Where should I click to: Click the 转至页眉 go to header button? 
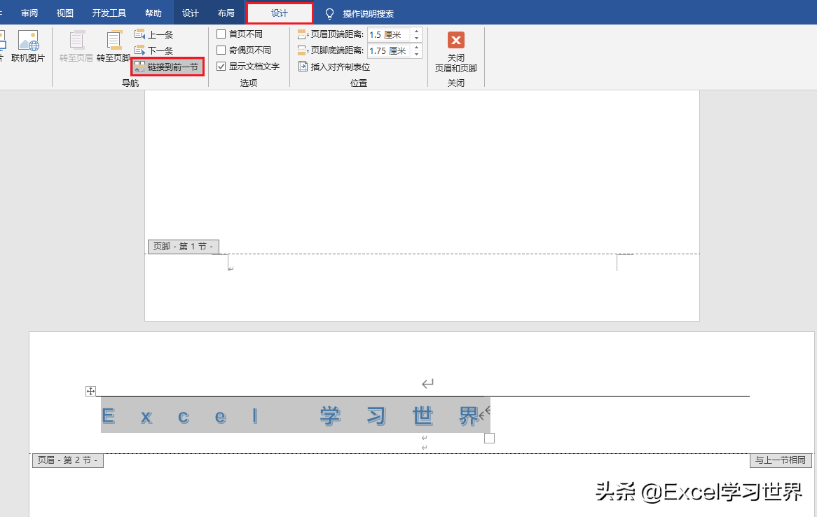[x=76, y=46]
